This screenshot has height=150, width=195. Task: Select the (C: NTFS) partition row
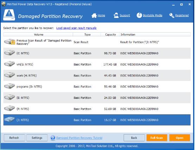click(97, 53)
